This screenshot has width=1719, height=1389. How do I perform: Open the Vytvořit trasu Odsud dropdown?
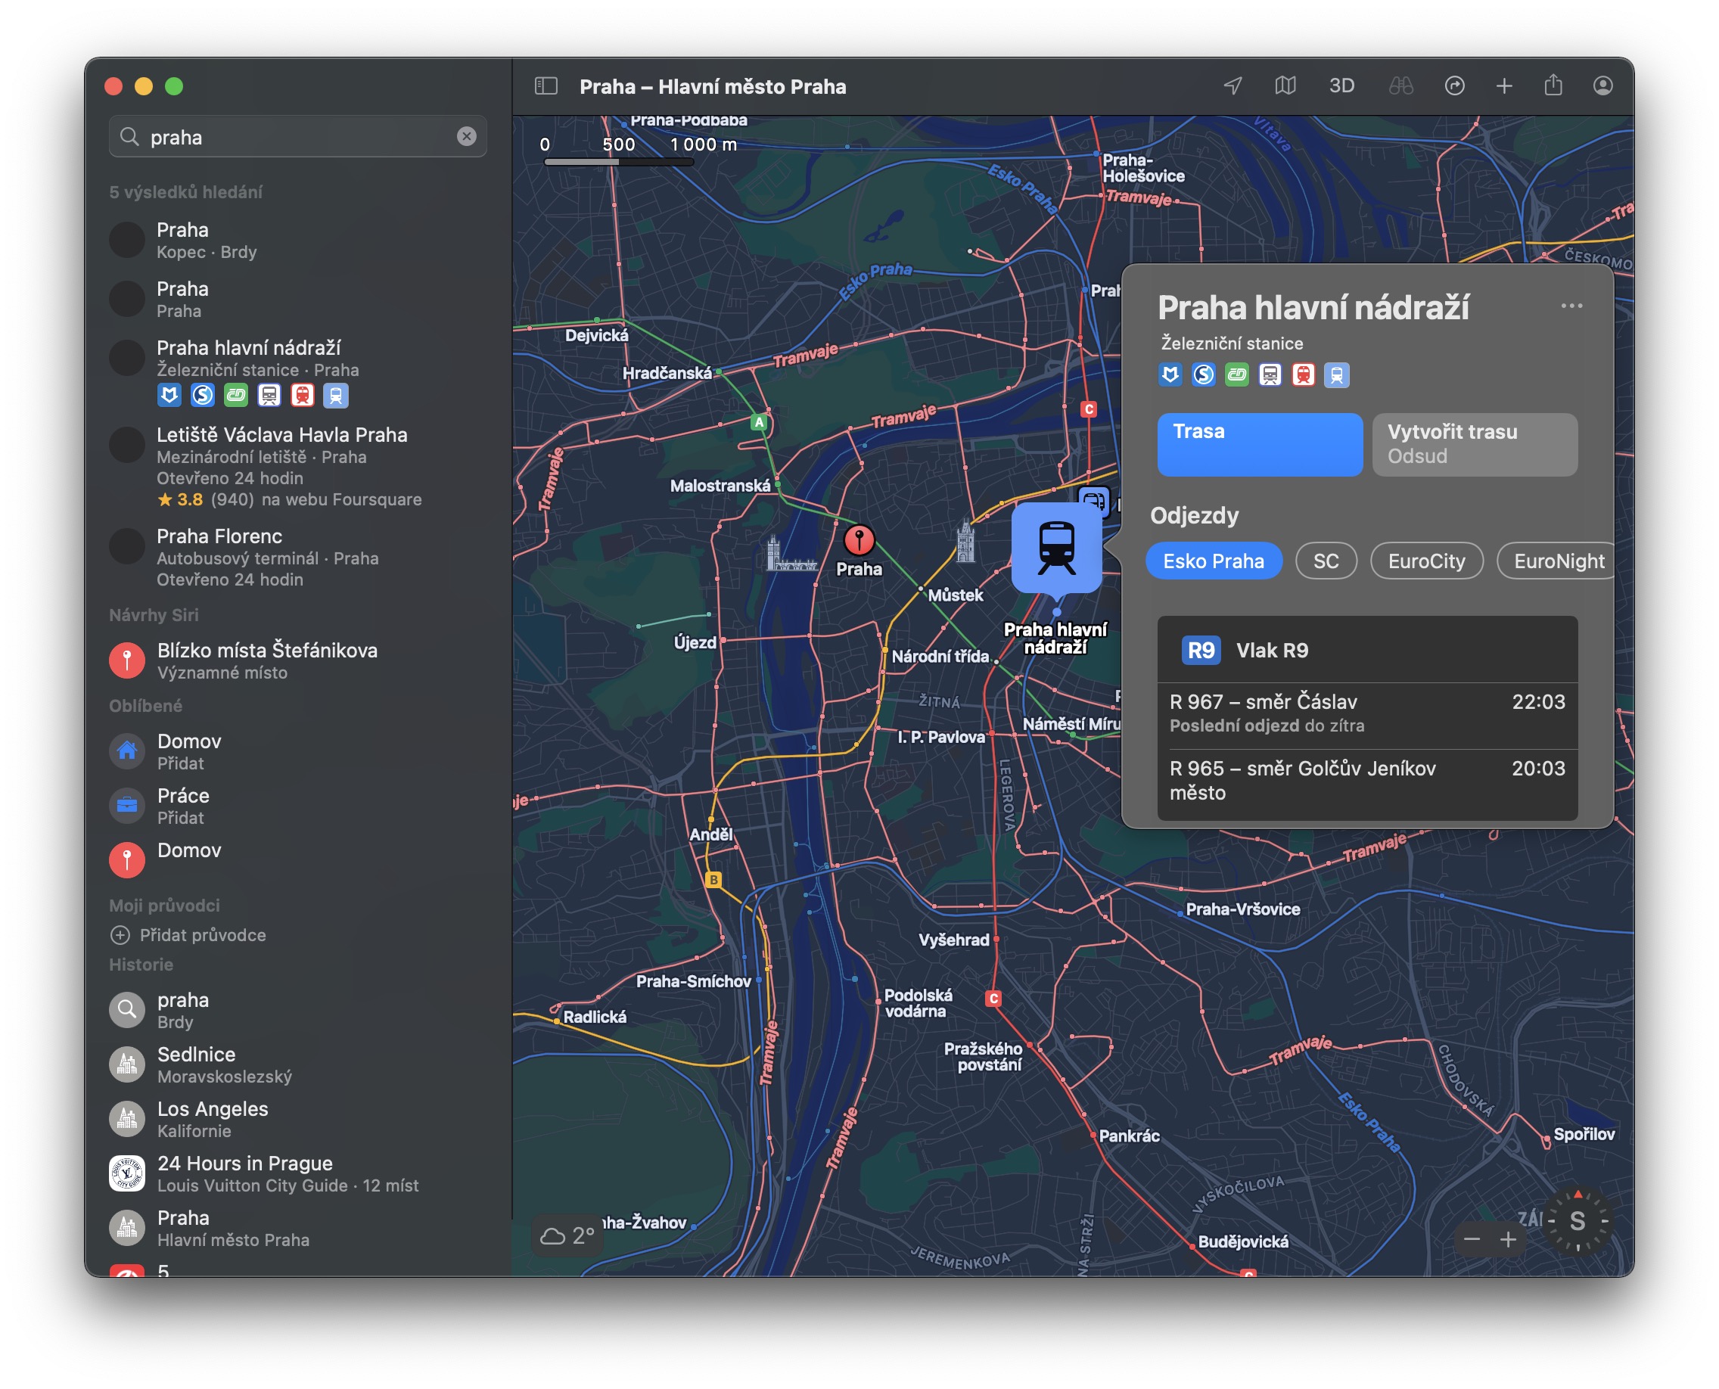click(1474, 444)
